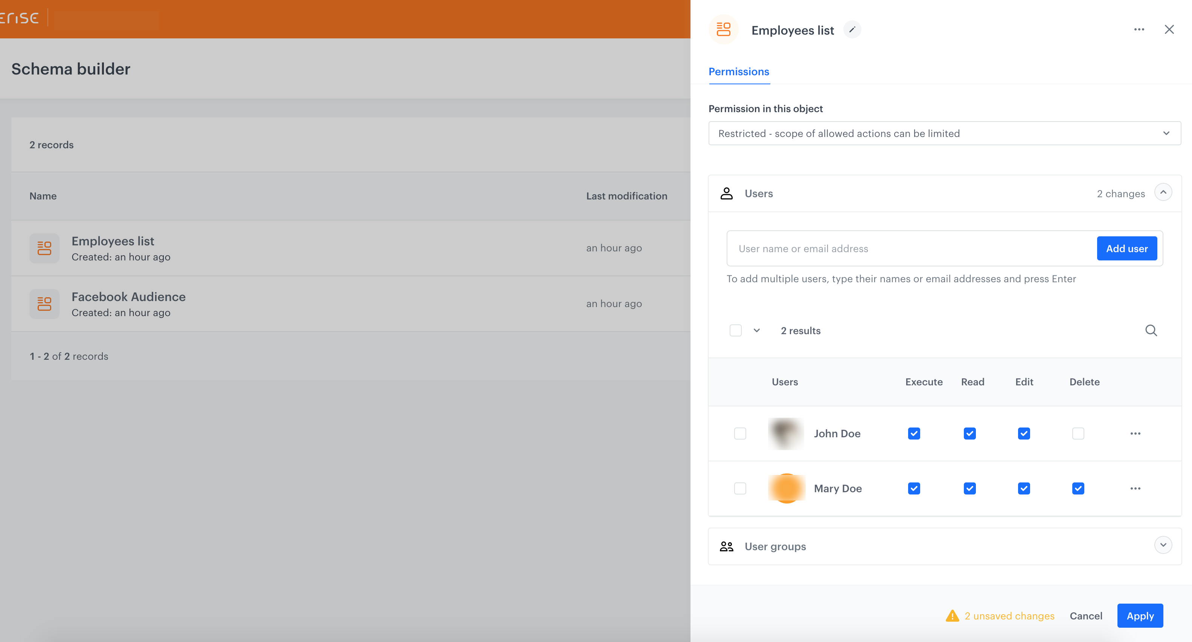The width and height of the screenshot is (1192, 642).
Task: Click the Facebook Audience record icon
Action: (x=44, y=304)
